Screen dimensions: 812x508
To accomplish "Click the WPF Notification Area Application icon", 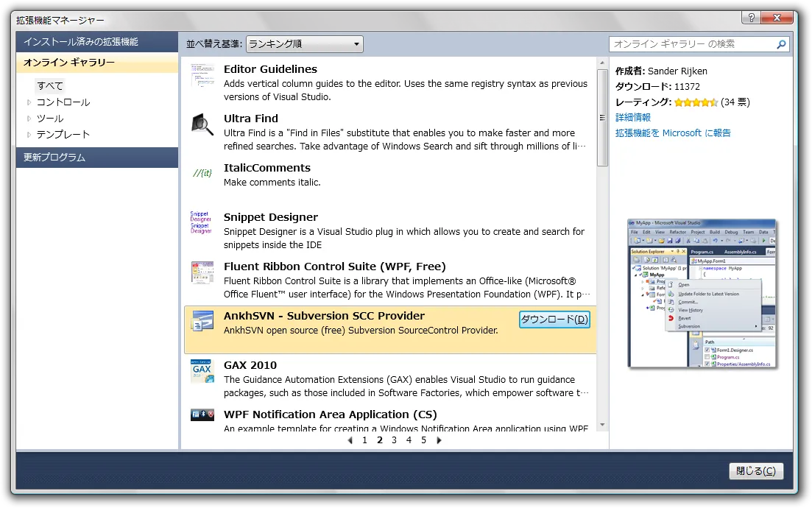I will (x=202, y=415).
